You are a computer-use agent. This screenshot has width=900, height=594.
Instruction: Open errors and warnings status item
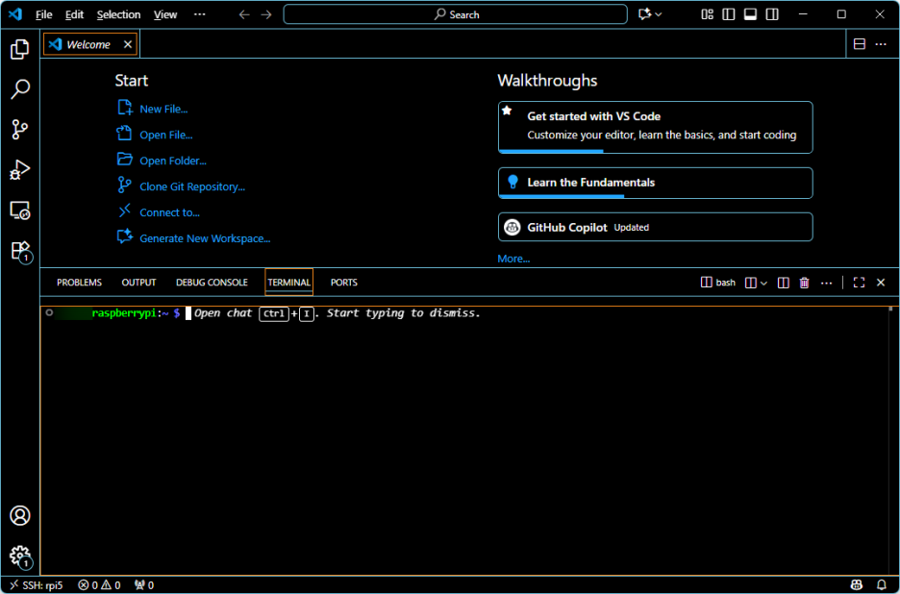click(x=99, y=585)
